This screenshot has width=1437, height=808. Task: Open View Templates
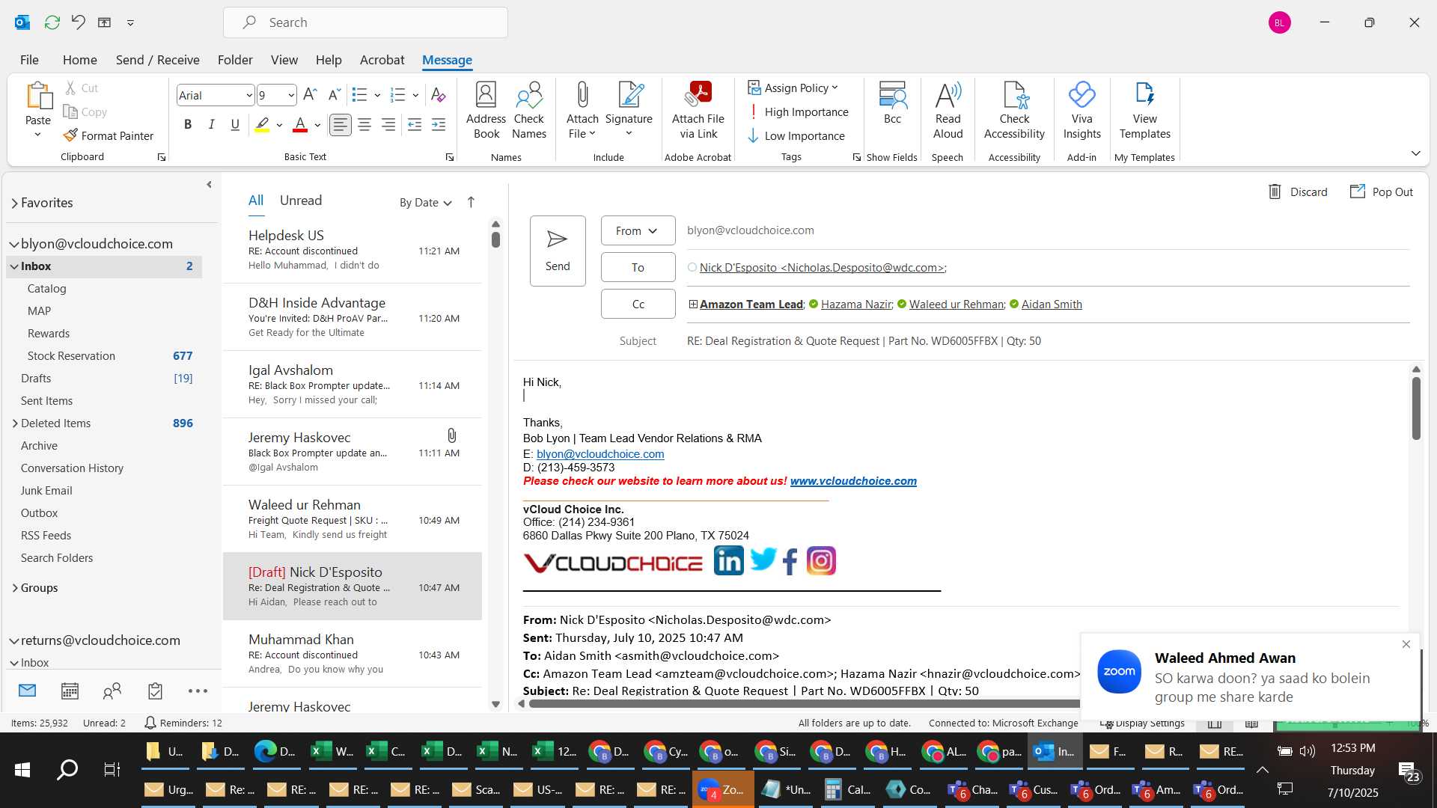pos(1144,111)
